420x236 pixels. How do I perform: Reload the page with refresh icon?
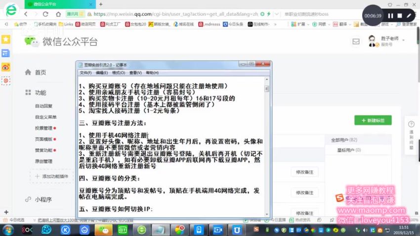[45, 14]
